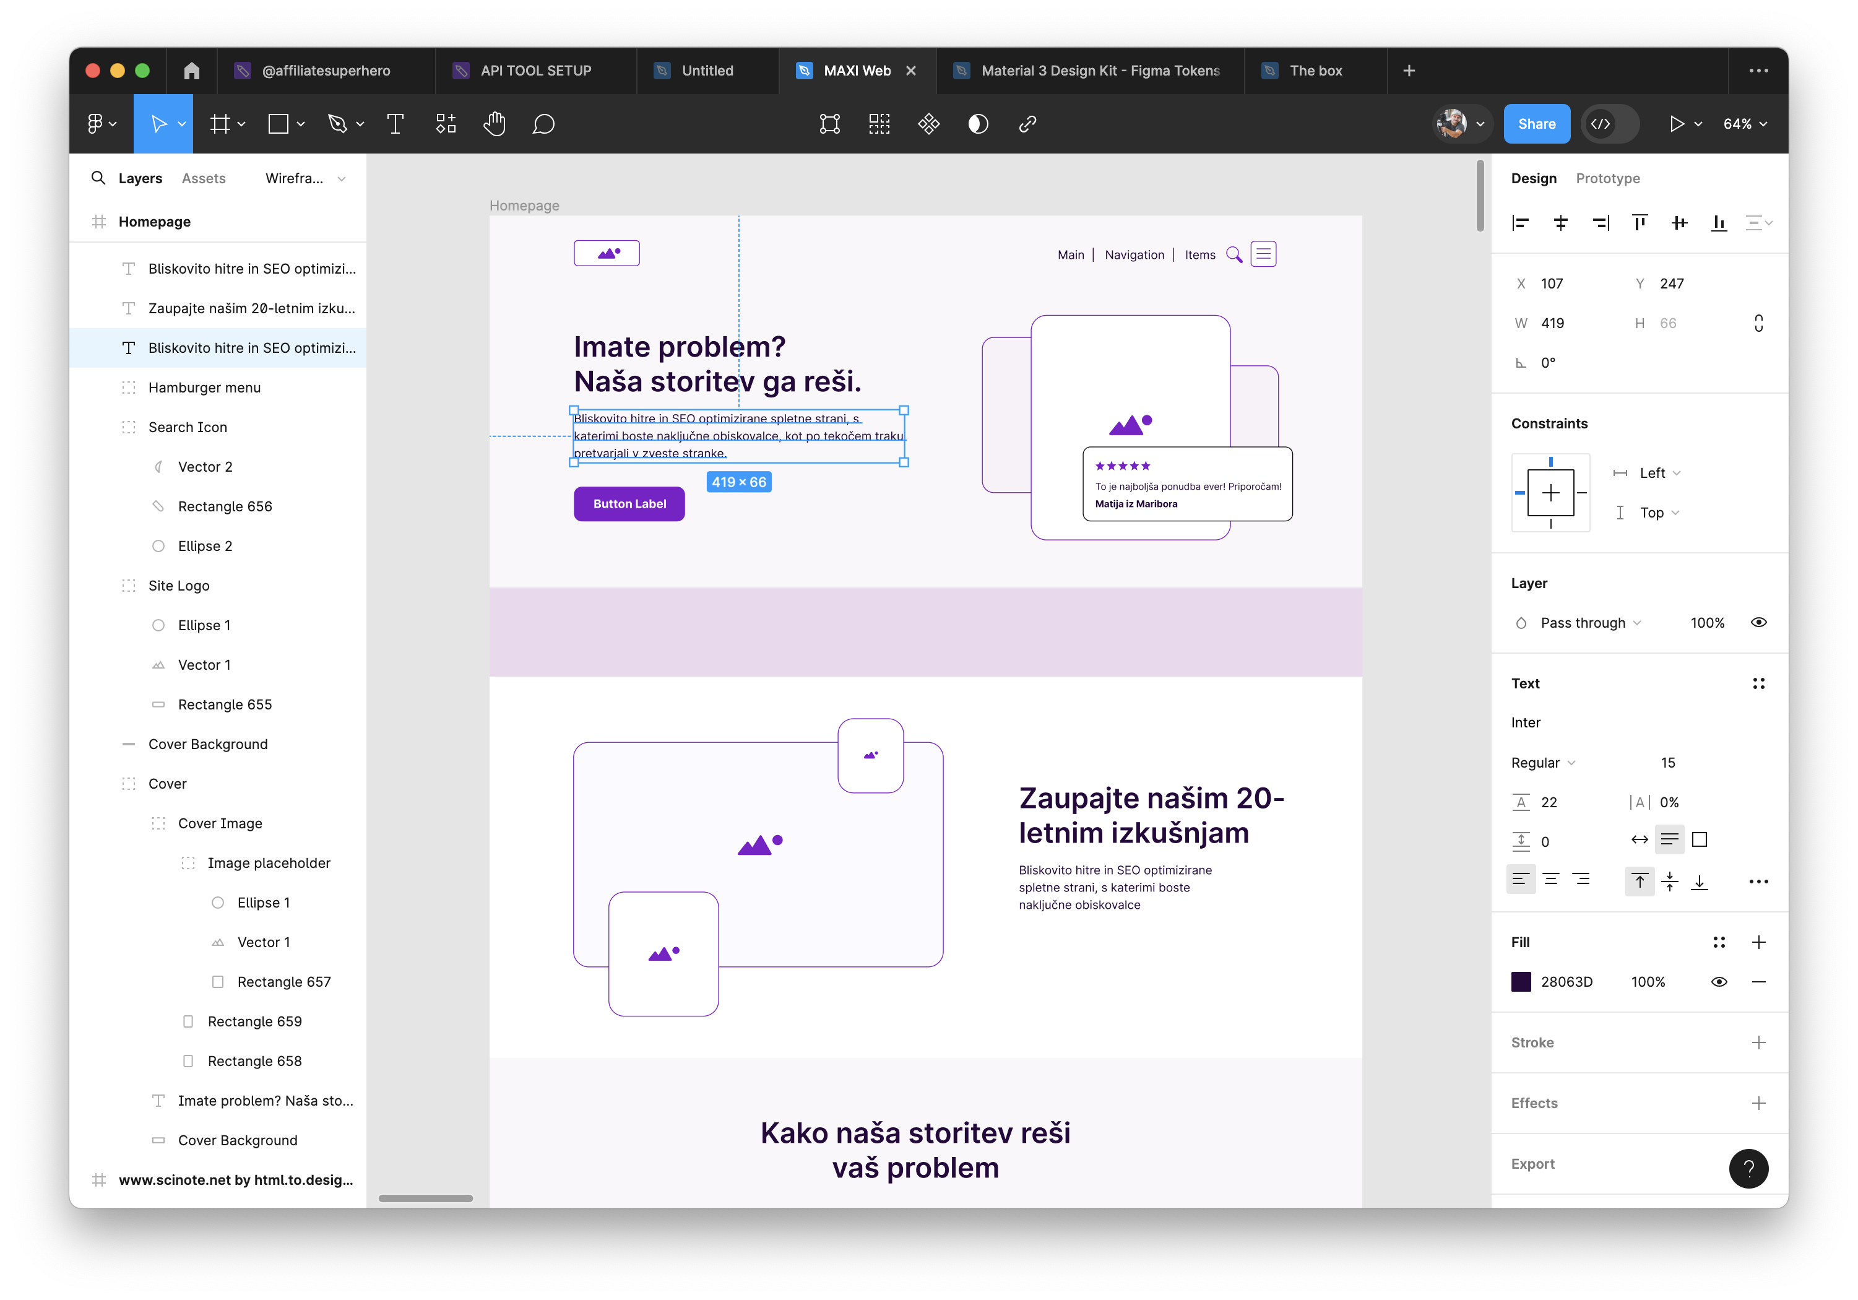The height and width of the screenshot is (1300, 1858).
Task: Toggle fill visibility eye icon
Action: tap(1719, 982)
